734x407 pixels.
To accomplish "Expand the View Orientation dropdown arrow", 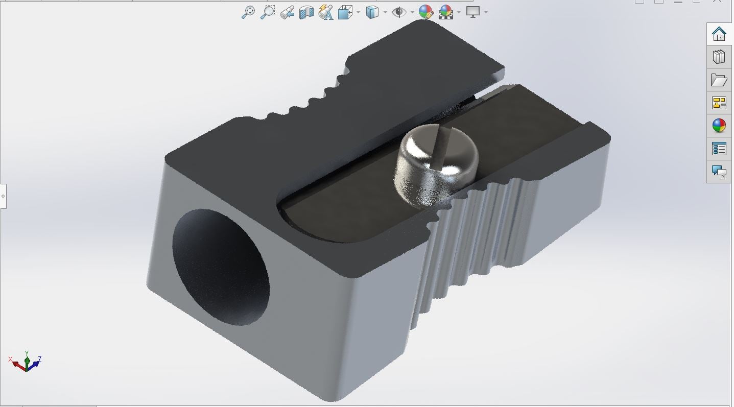I will coord(358,12).
